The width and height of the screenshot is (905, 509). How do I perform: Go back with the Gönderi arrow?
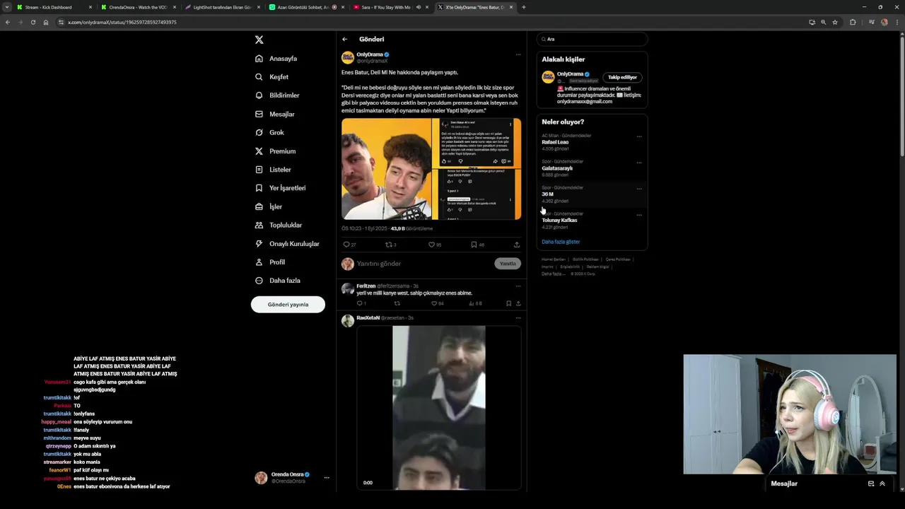point(344,40)
